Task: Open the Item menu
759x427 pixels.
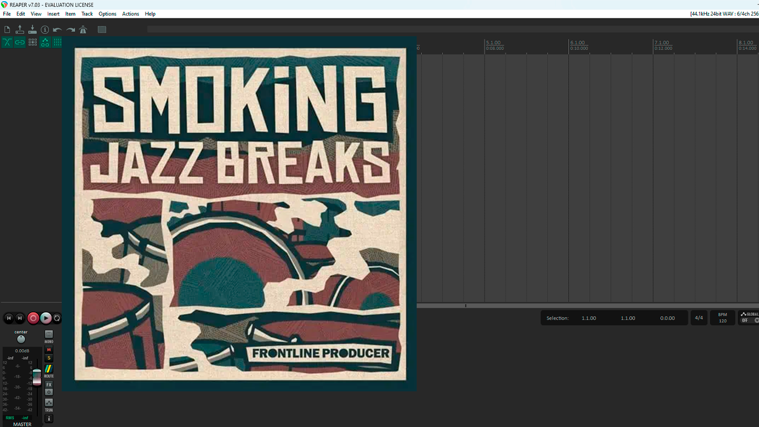Action: (71, 14)
